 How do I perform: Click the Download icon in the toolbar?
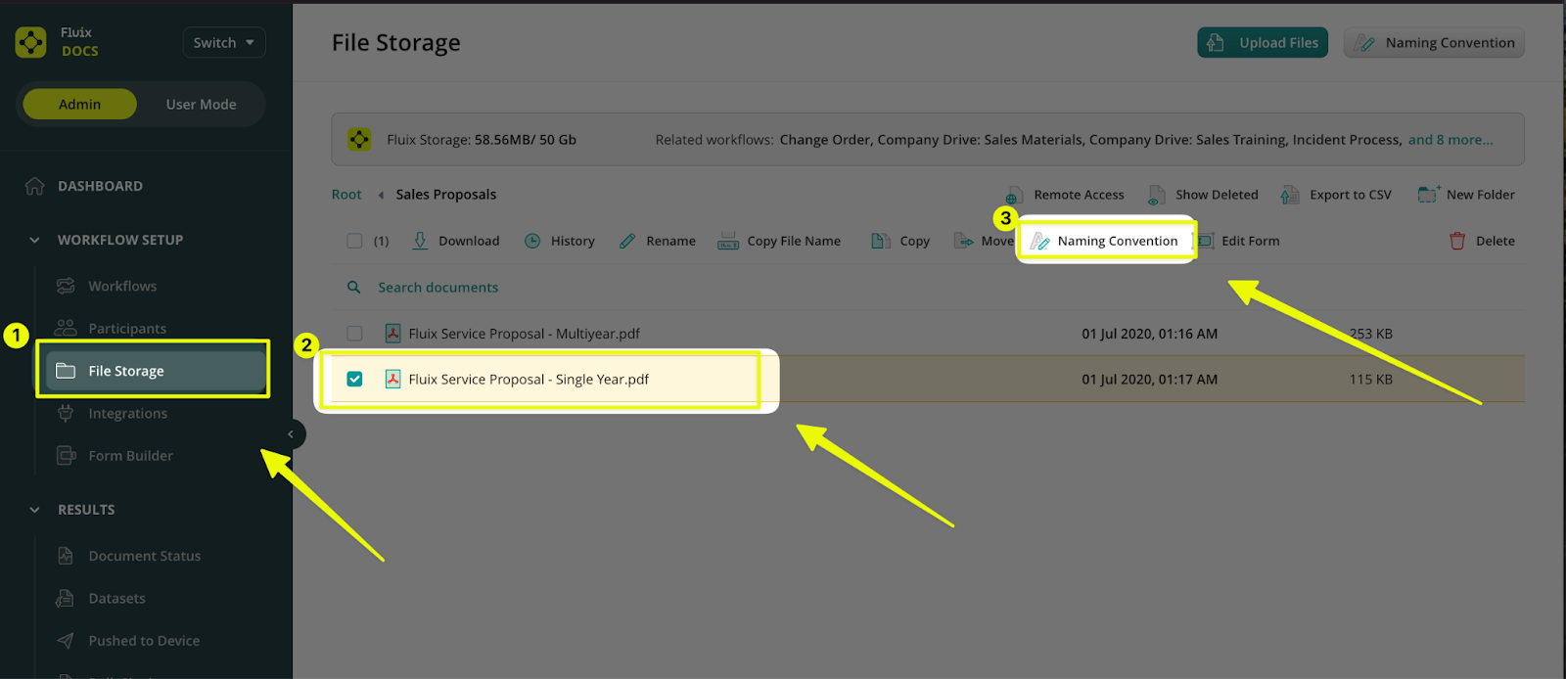pyautogui.click(x=420, y=241)
